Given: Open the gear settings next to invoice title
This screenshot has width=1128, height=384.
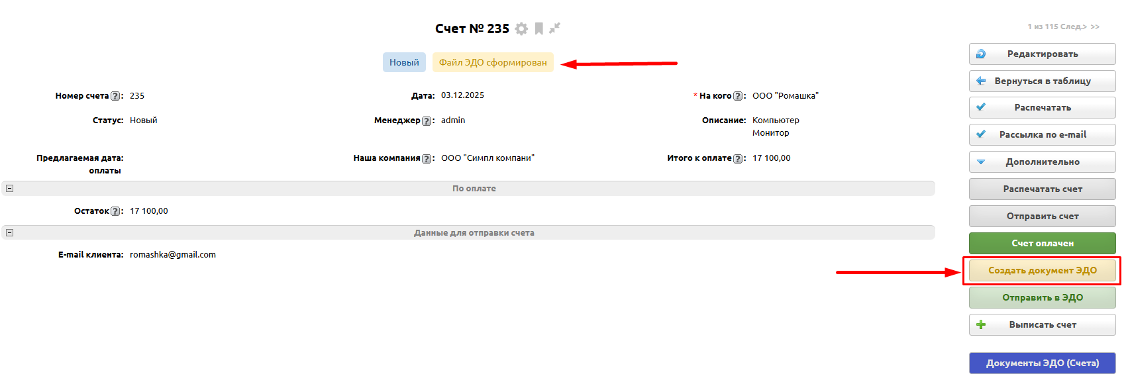Looking at the screenshot, I should pyautogui.click(x=521, y=28).
